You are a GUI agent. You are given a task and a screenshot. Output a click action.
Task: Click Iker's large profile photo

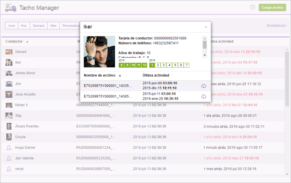pyautogui.click(x=99, y=52)
